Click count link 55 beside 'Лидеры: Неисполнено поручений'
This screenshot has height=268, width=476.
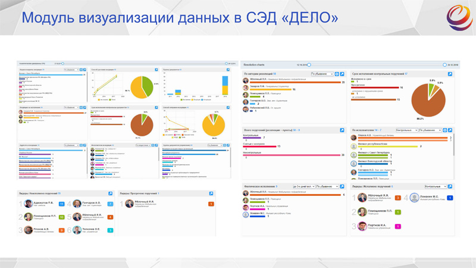(59, 193)
